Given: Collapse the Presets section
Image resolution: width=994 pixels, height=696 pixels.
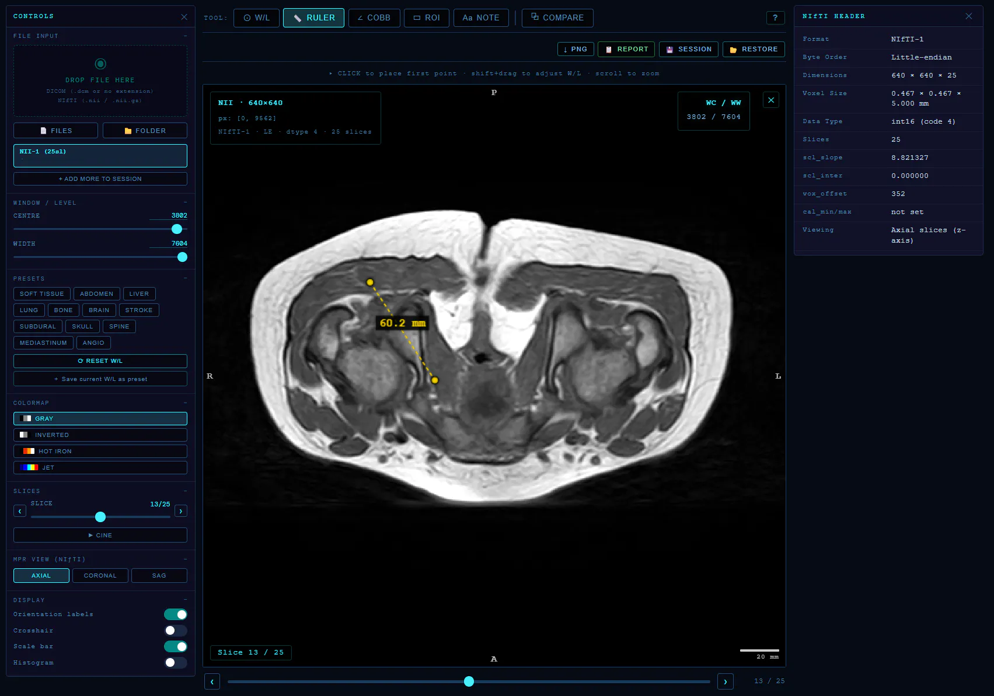Looking at the screenshot, I should 185,278.
